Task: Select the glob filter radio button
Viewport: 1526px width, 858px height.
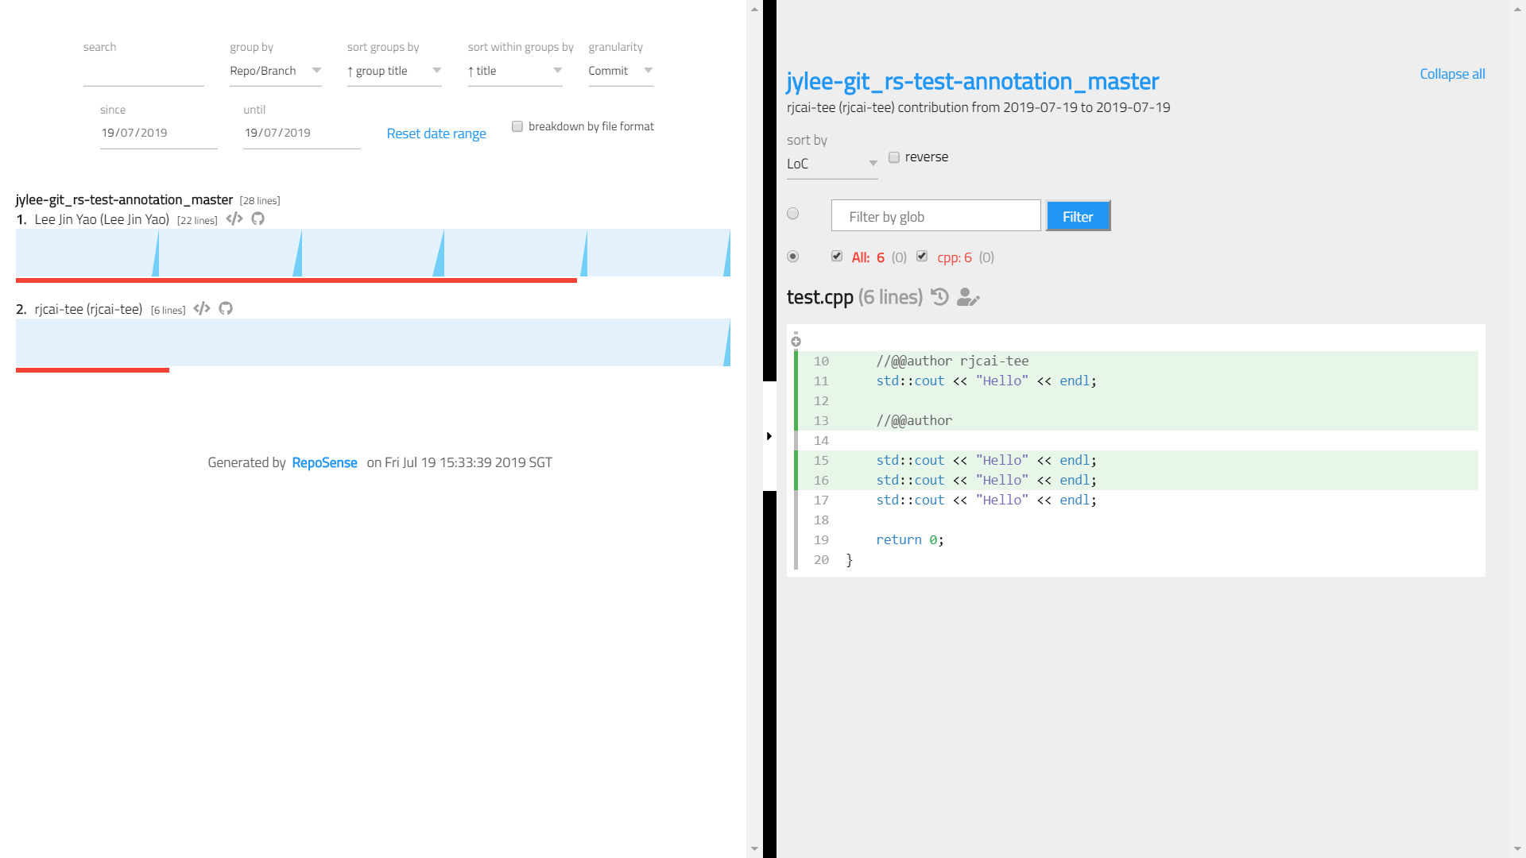Action: click(x=792, y=214)
